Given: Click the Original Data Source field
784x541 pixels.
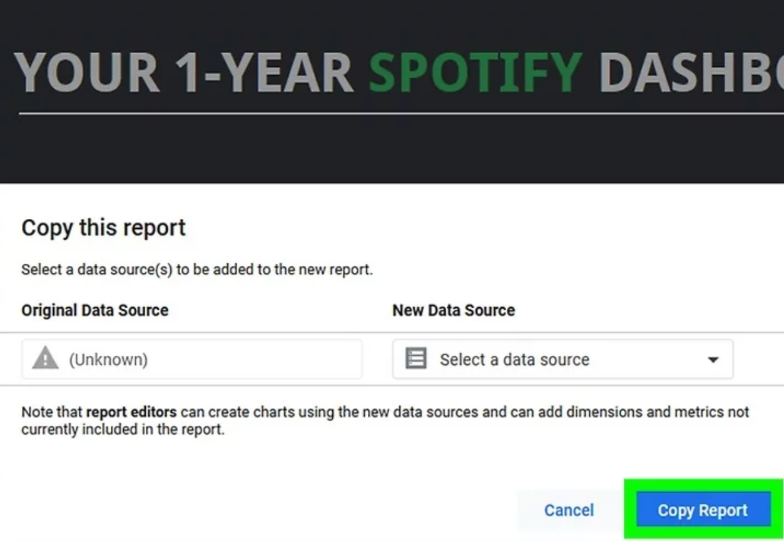Looking at the screenshot, I should (192, 358).
